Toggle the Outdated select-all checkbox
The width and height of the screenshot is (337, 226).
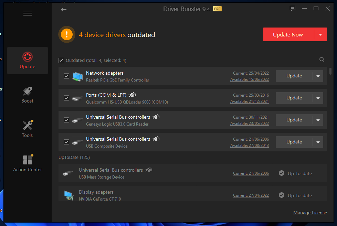tap(61, 61)
